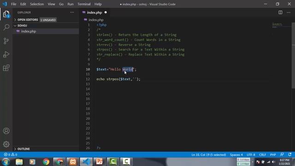This screenshot has width=295, height=166.
Task: Open the View menu
Action: (51, 4)
